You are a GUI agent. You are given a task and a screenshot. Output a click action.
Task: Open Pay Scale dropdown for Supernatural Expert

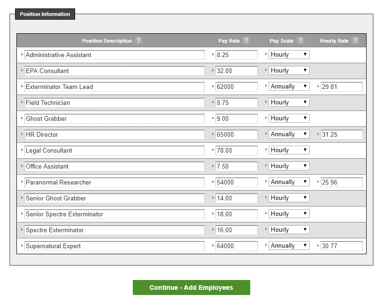[x=289, y=245]
